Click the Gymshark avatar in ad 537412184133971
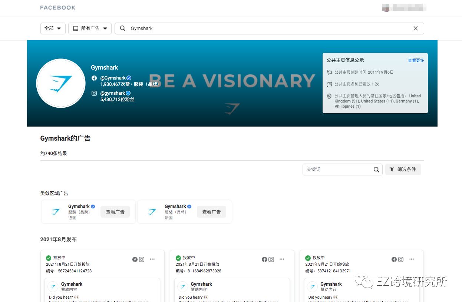462x302 pixels. point(313,287)
